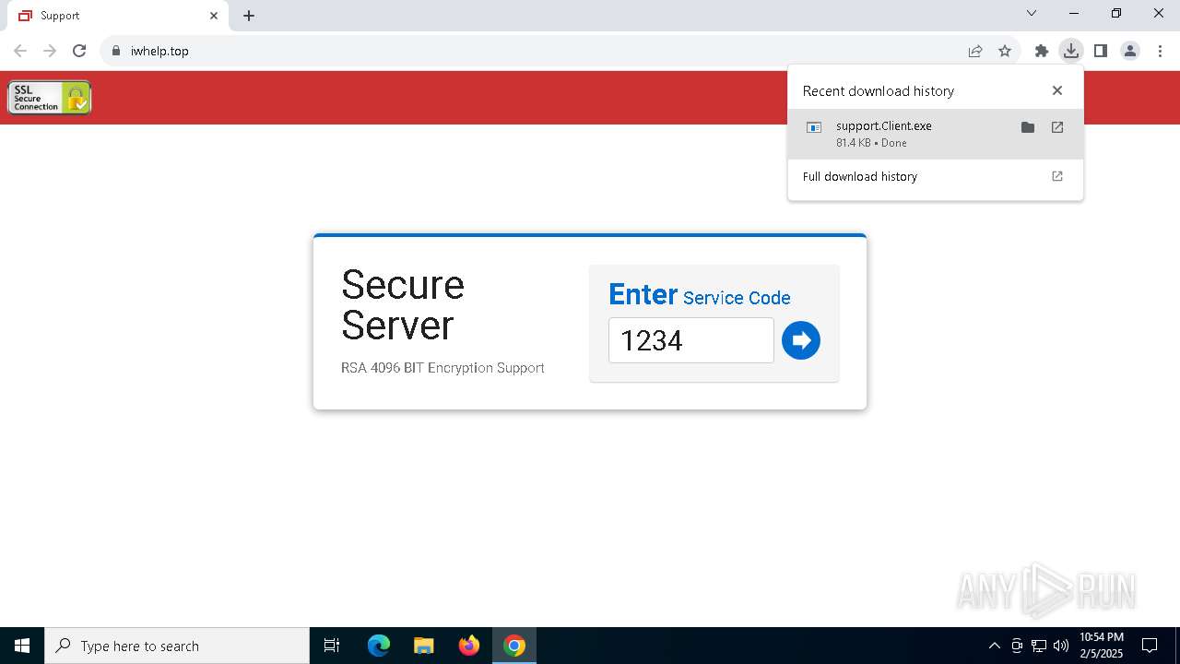1180x664 pixels.
Task: Open the notification center icon
Action: (x=1150, y=646)
